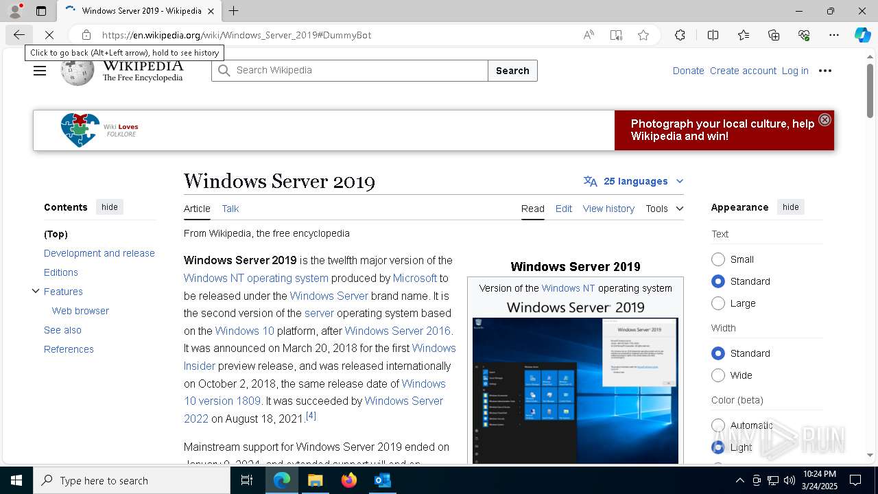Select Small text size
The width and height of the screenshot is (878, 494).
pos(718,259)
